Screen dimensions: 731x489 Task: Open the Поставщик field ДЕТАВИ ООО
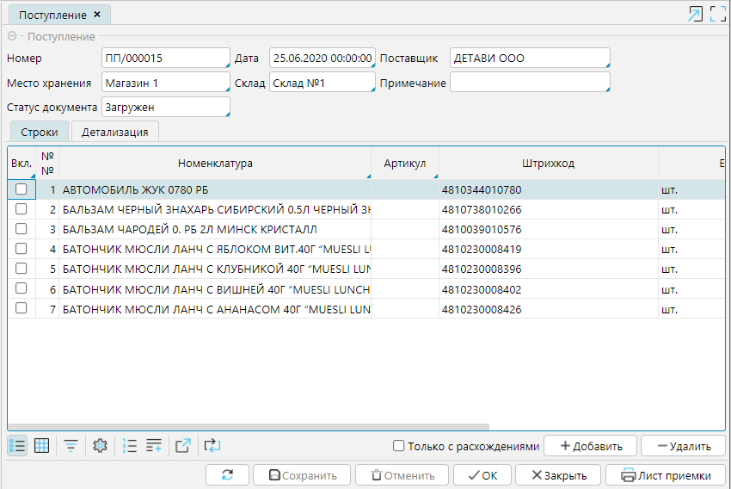tap(530, 58)
